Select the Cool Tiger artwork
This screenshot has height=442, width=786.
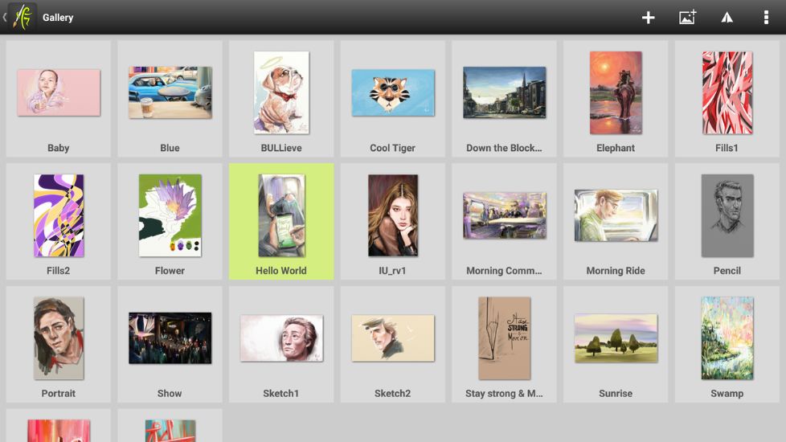392,92
